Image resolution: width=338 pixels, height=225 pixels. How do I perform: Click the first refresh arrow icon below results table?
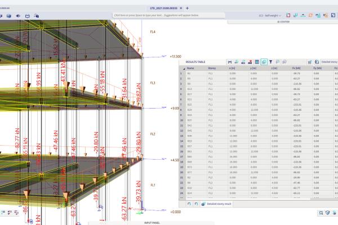point(189,204)
